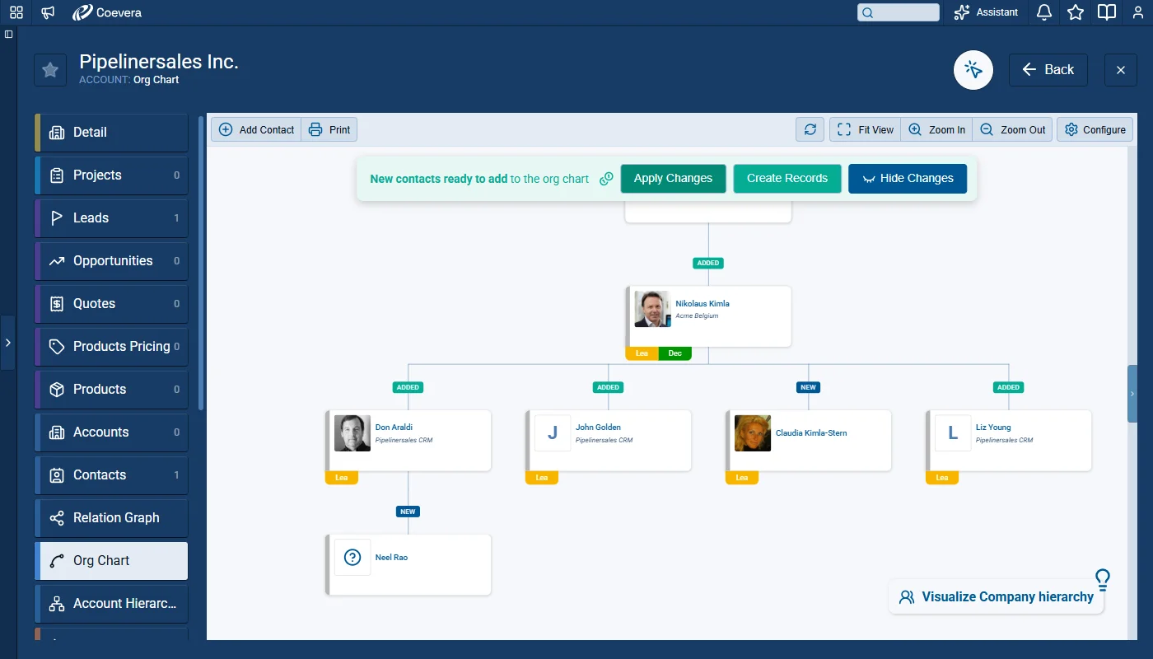The height and width of the screenshot is (659, 1153).
Task: Select the Products tab
Action: point(111,390)
